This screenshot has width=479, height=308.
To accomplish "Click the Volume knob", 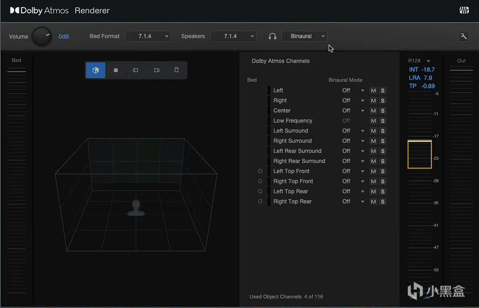I will (42, 37).
